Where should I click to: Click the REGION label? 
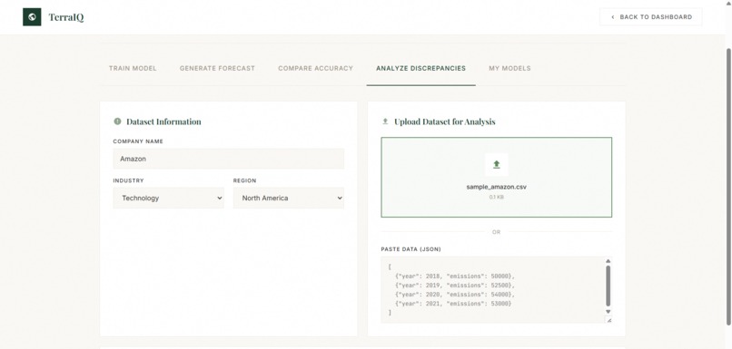pos(244,180)
